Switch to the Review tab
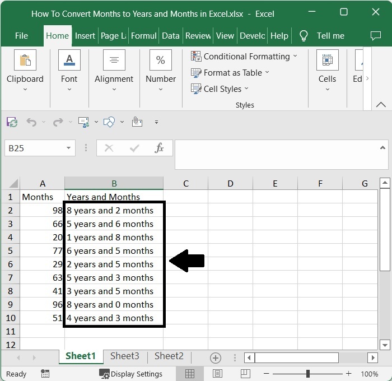This screenshot has height=381, width=392. (198, 36)
